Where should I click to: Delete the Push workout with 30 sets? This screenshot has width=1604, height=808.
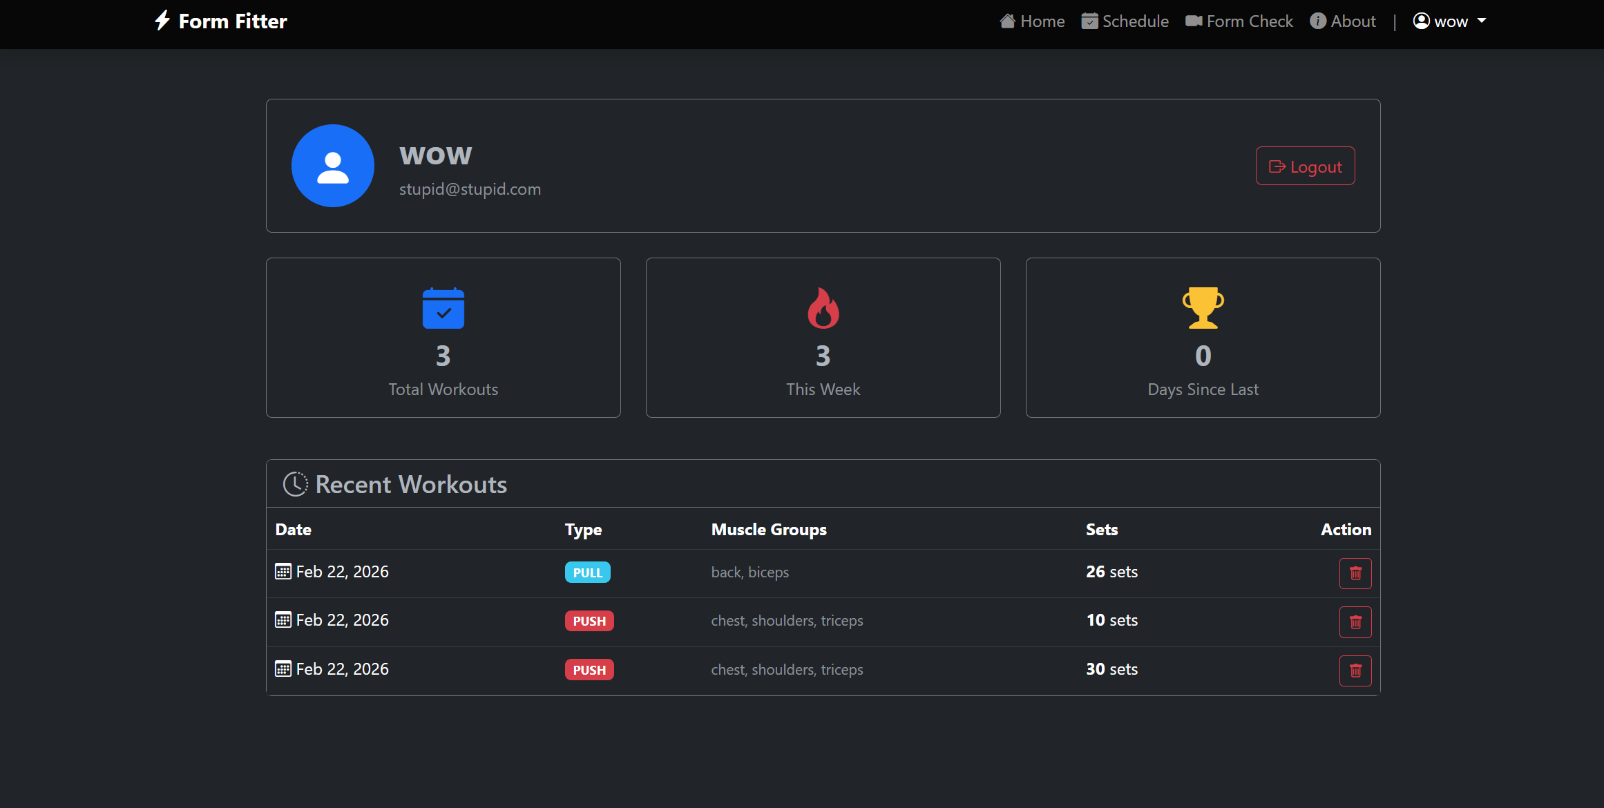pos(1355,671)
